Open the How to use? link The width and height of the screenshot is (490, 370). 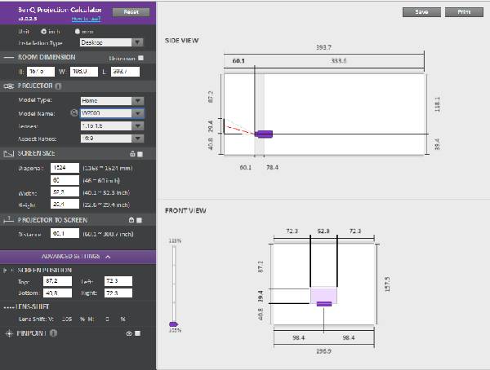click(86, 19)
